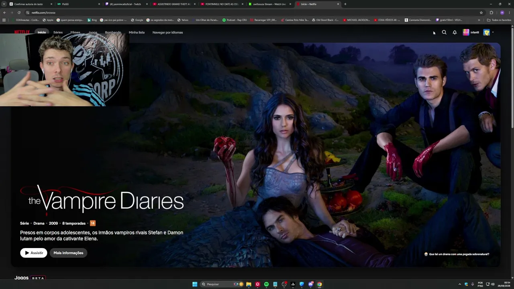514x289 pixels.
Task: Open the Netflix search magnifier icon
Action: (444, 33)
